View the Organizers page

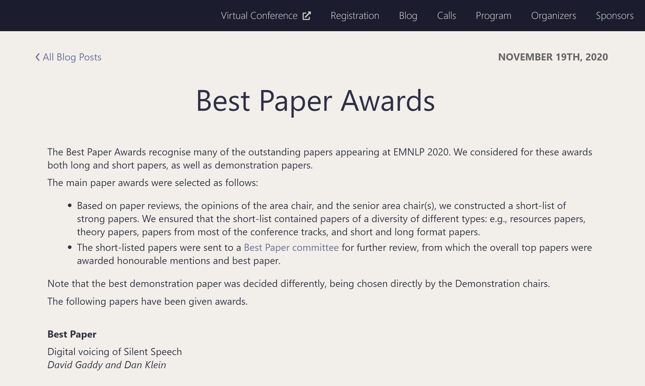(x=553, y=16)
